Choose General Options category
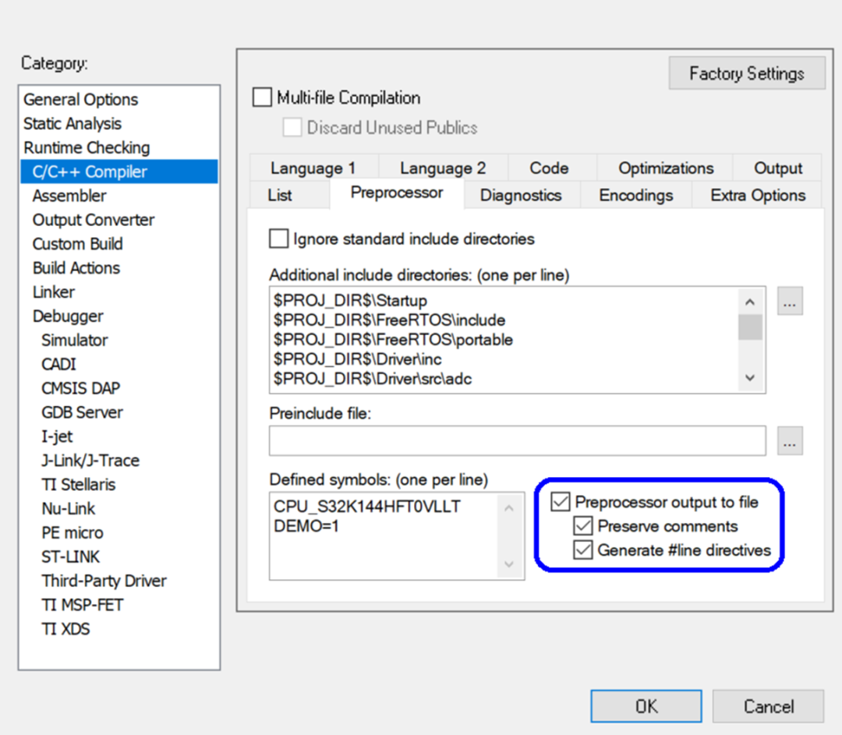 pyautogui.click(x=81, y=99)
